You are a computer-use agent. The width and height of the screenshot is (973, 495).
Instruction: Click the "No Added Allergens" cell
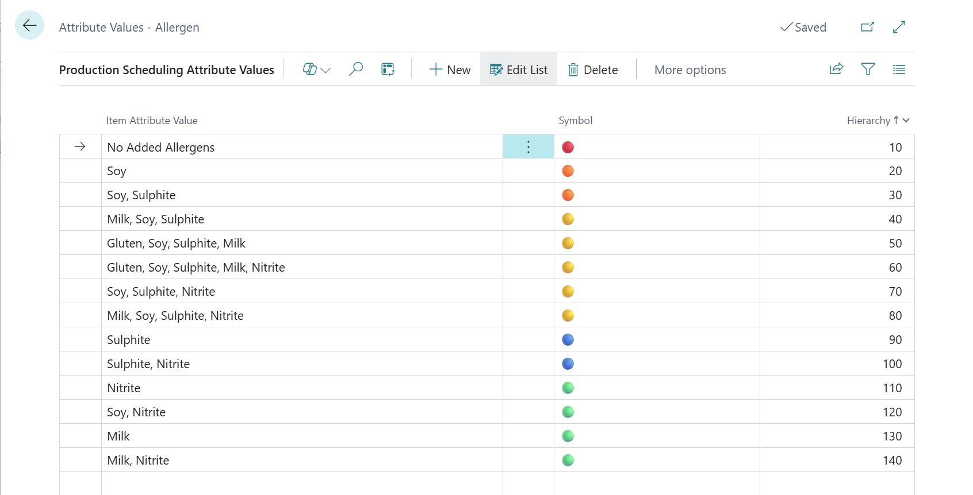tap(302, 147)
